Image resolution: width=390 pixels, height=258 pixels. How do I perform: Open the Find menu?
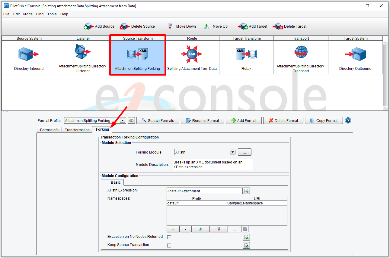pyautogui.click(x=40, y=14)
